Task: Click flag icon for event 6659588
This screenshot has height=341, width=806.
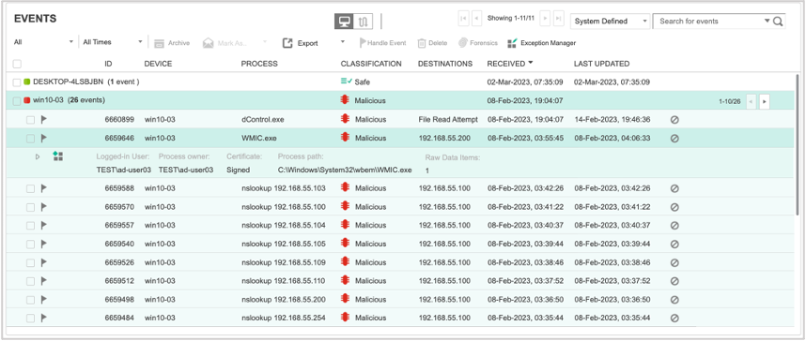Action: pos(44,188)
